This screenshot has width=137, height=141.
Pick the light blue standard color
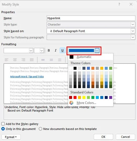click(x=97, y=97)
